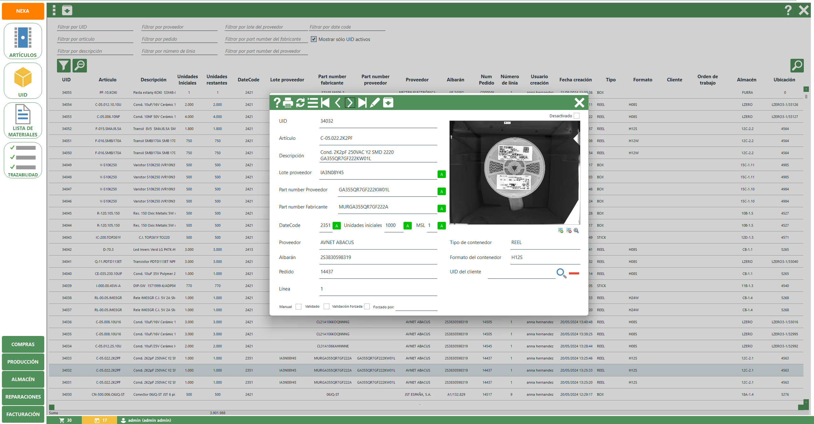This screenshot has width=814, height=424.
Task: Open the COMPRAS section
Action: (x=23, y=344)
